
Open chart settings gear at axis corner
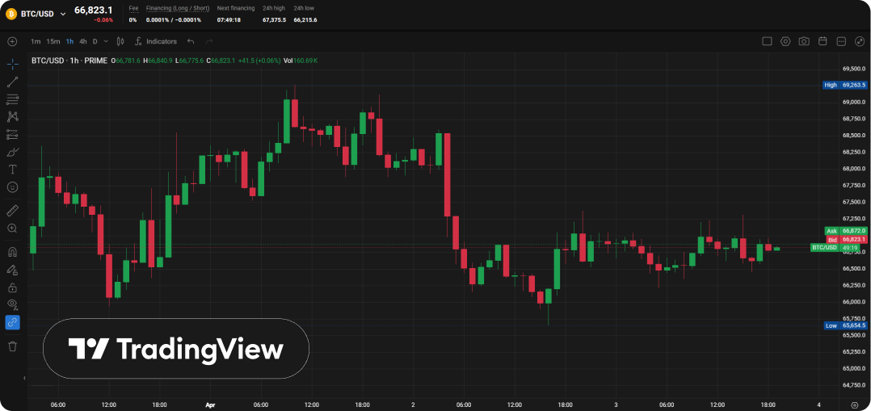tap(855, 405)
